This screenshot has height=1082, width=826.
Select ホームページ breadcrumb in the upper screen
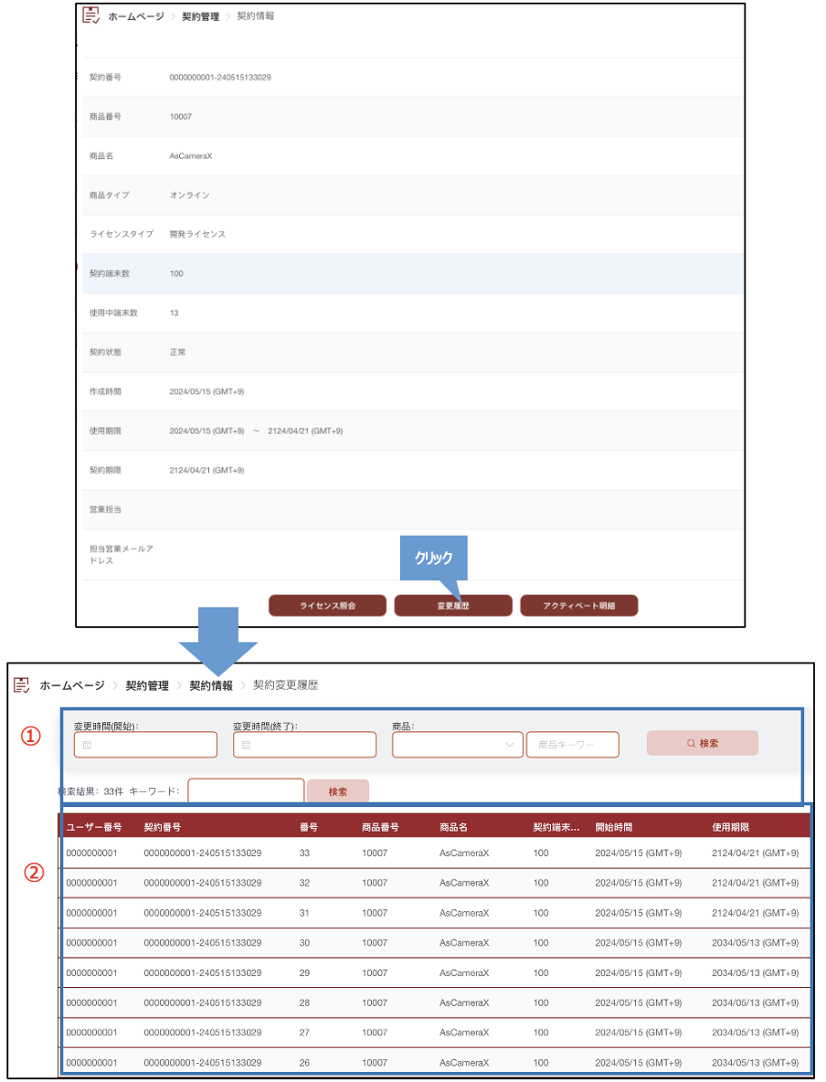point(137,16)
